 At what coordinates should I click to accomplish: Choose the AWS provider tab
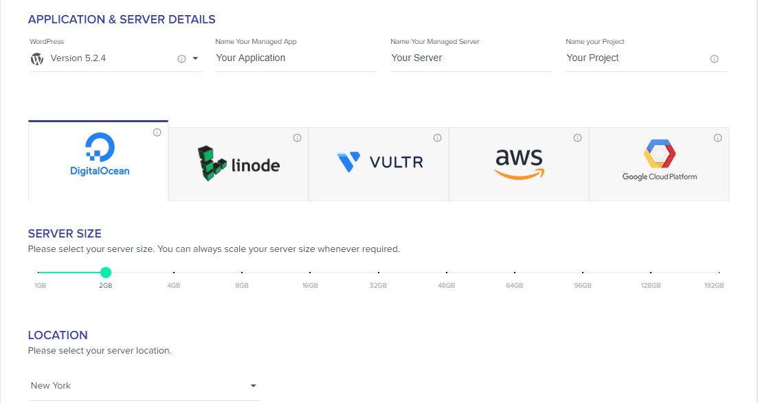(x=519, y=164)
